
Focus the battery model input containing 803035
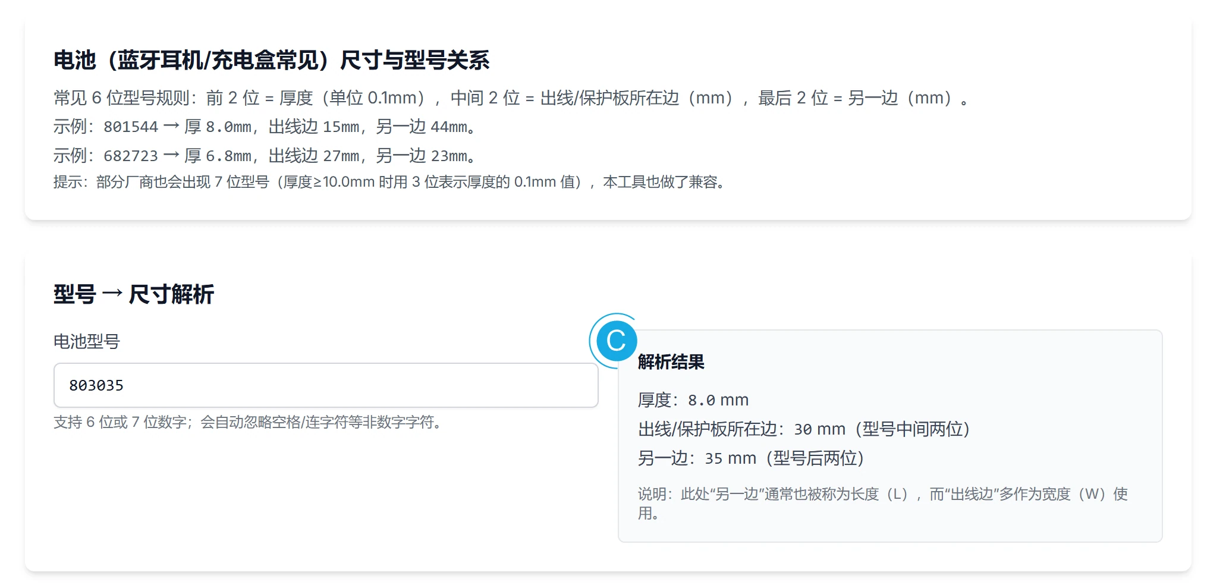coord(325,385)
